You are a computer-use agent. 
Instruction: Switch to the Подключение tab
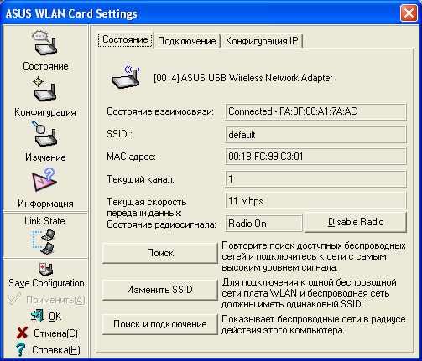[x=187, y=41]
